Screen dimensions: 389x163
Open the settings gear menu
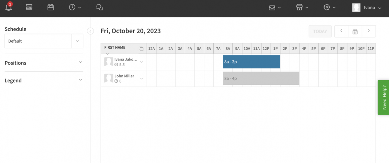(x=330, y=7)
